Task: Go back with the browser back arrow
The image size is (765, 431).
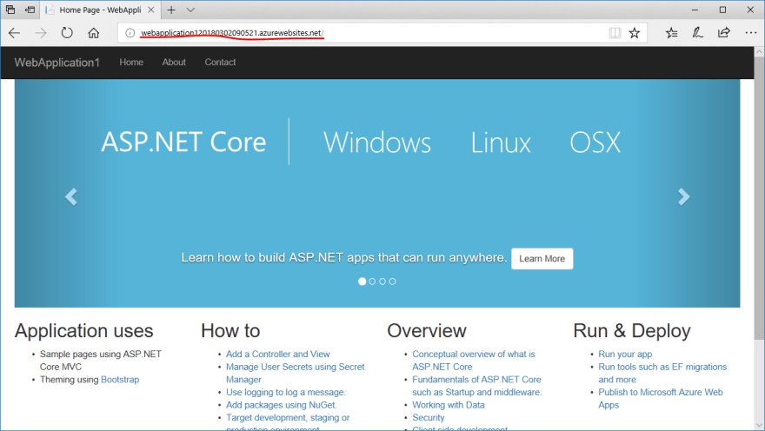Action: click(14, 33)
